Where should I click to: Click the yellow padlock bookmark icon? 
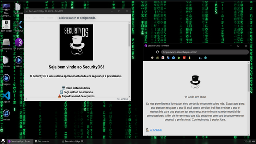click(x=189, y=58)
